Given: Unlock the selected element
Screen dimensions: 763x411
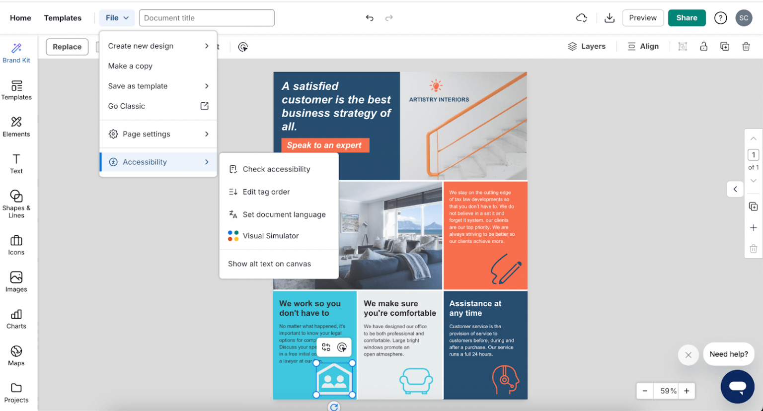Looking at the screenshot, I should pos(703,46).
